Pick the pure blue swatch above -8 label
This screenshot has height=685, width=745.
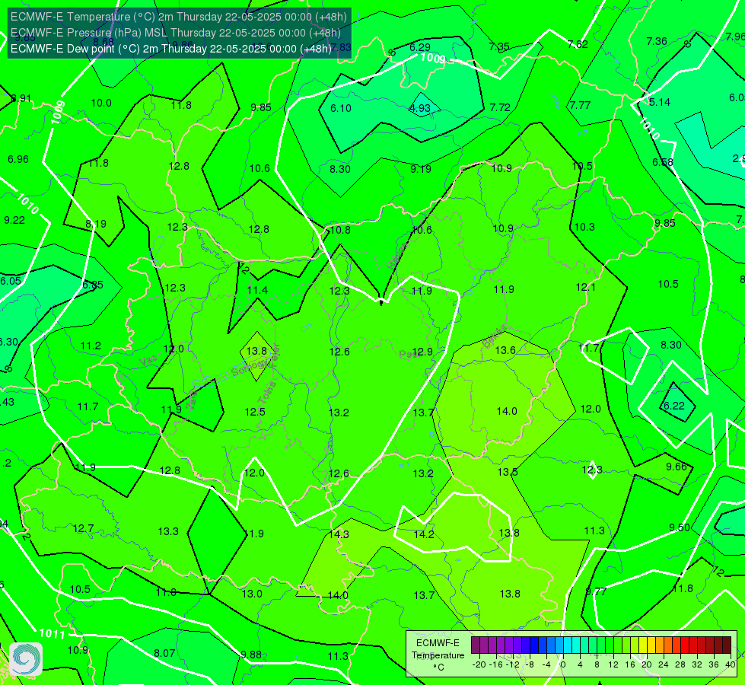[533, 645]
